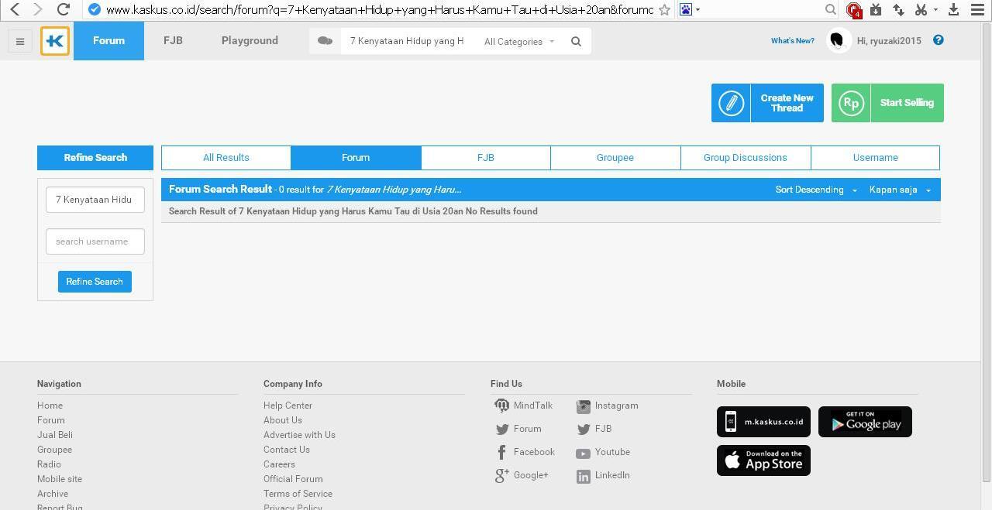
Task: Open the Official Forum link
Action: coord(293,479)
